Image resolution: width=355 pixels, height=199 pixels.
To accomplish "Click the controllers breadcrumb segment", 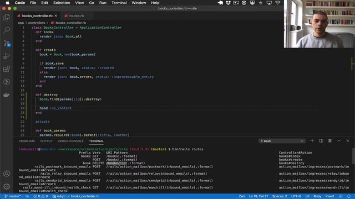I will [37, 23].
